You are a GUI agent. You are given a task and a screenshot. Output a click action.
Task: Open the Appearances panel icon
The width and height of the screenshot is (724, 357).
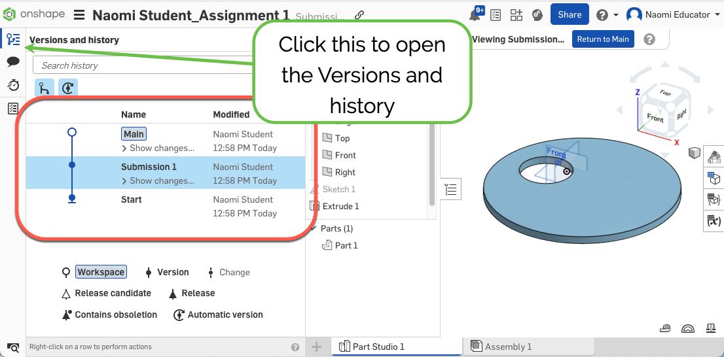point(714,156)
